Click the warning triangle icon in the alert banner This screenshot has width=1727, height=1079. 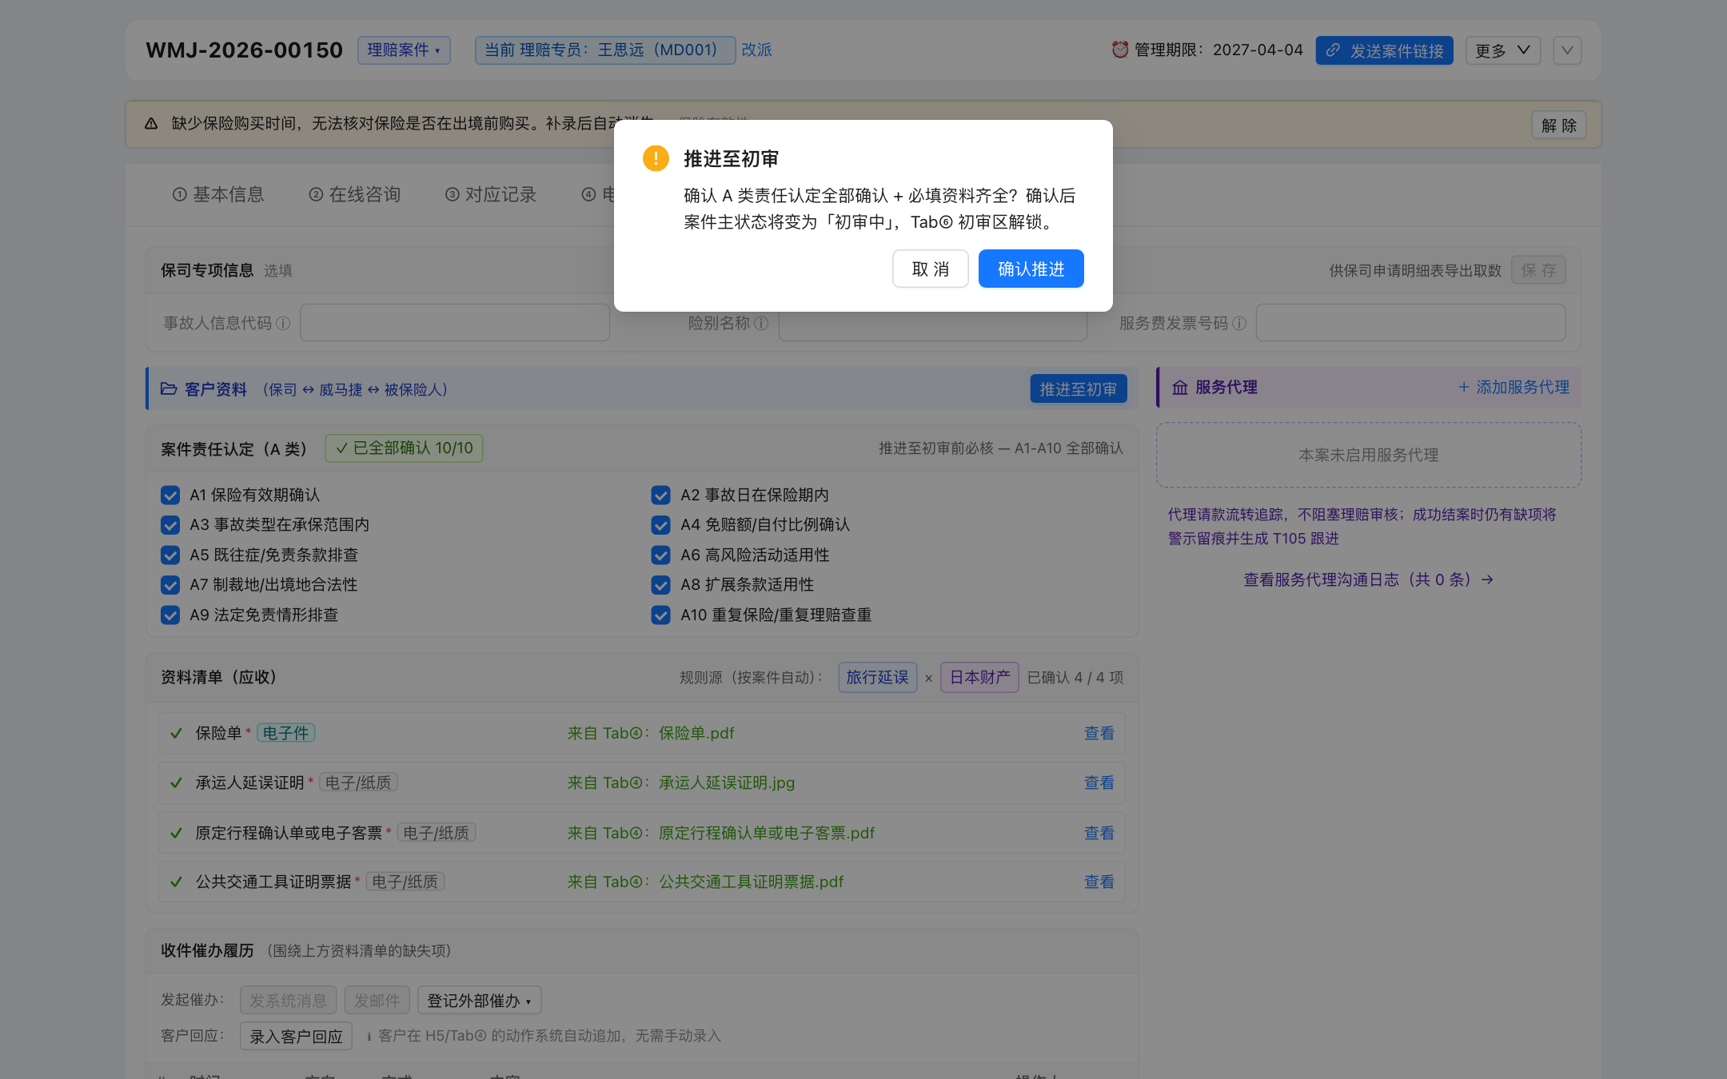[151, 124]
